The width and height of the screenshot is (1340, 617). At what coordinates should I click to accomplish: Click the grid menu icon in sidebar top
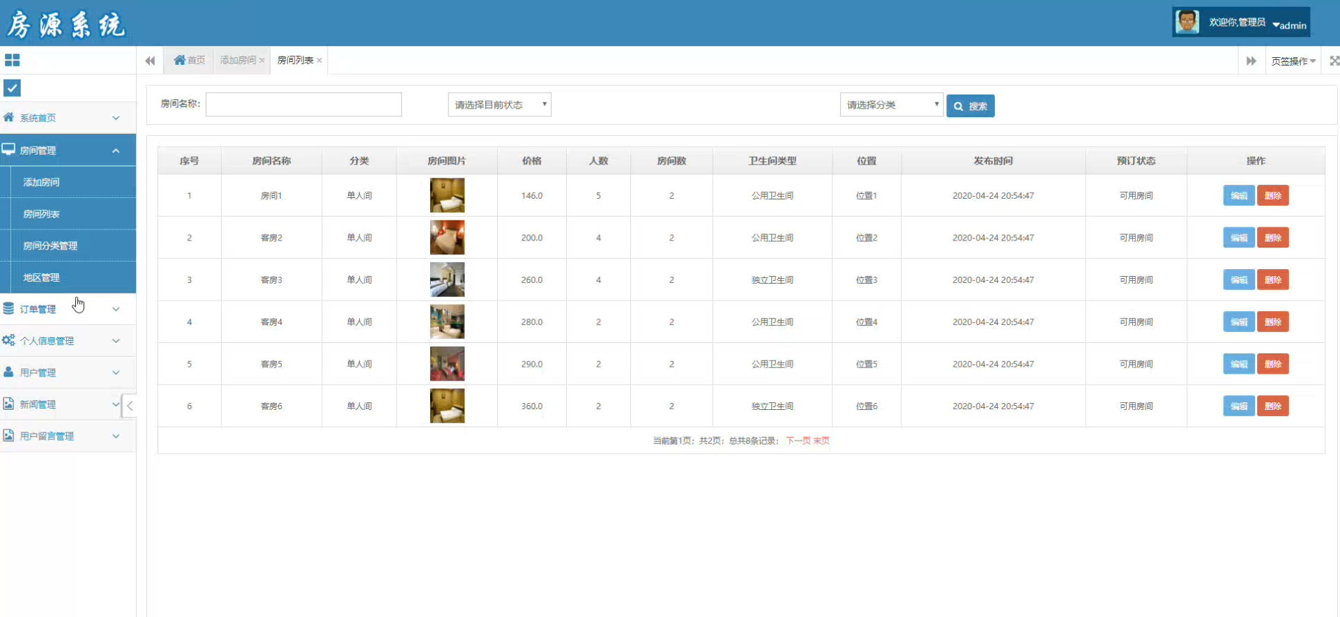pos(12,60)
